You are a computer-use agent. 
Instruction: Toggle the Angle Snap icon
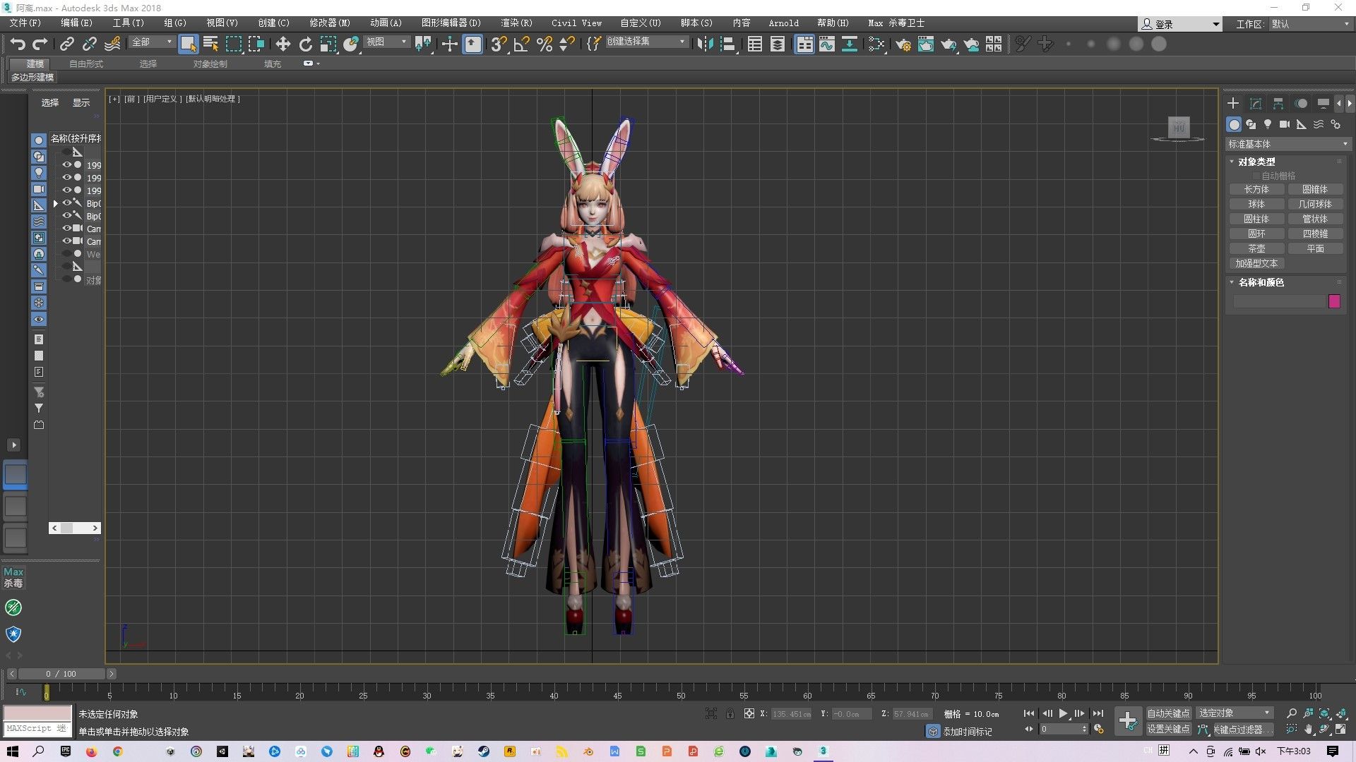click(x=522, y=44)
